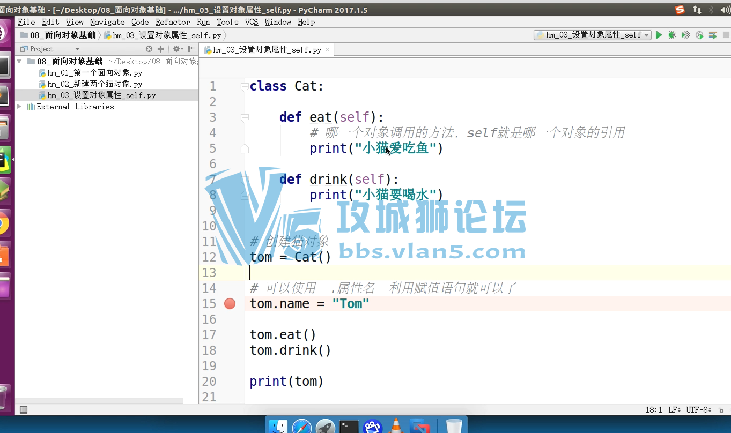Click collapse all icon in Project panel
The height and width of the screenshot is (433, 731).
pyautogui.click(x=160, y=49)
